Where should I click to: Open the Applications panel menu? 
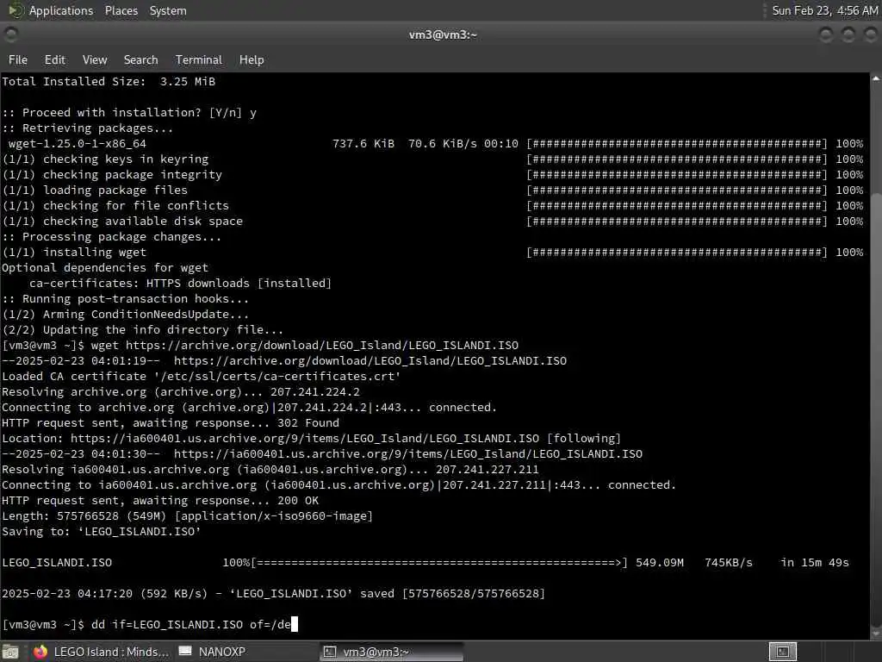tap(61, 10)
